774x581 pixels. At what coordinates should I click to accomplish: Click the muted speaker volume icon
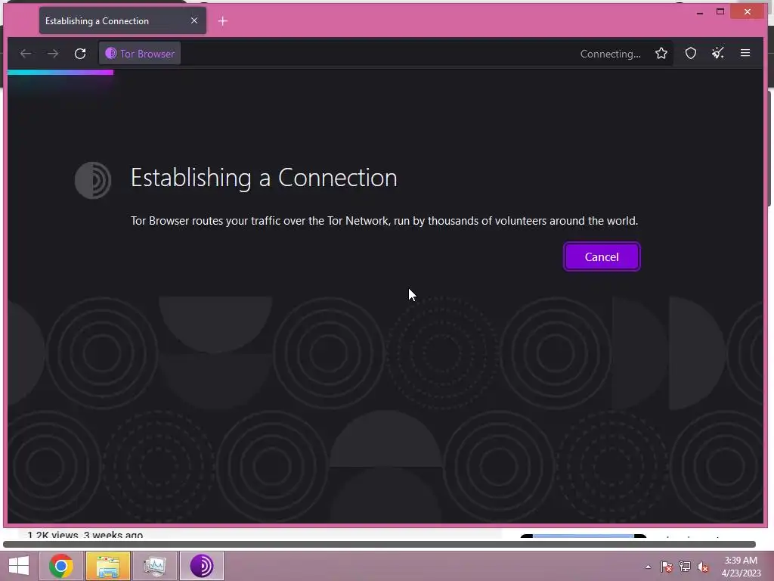coord(703,567)
